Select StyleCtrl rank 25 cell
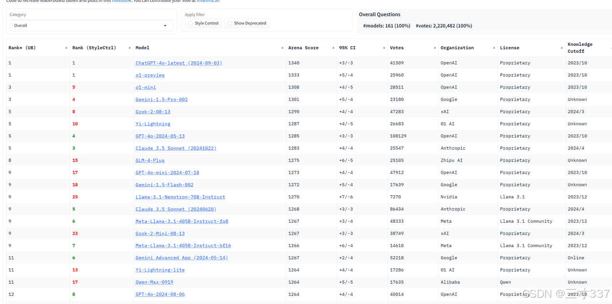 click(x=75, y=197)
